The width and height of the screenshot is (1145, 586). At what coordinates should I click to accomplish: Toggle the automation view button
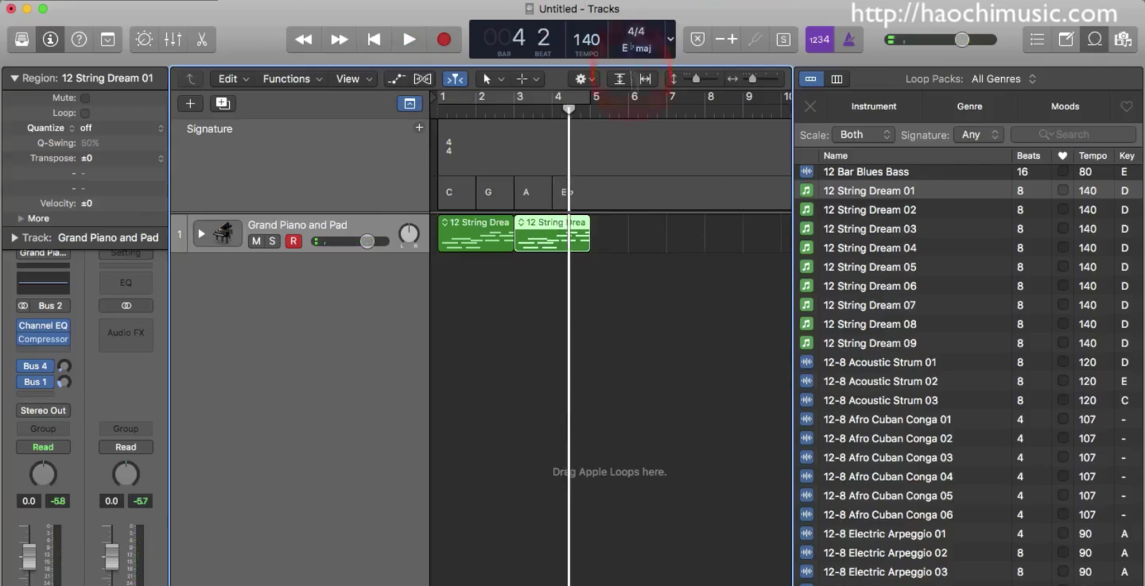[x=395, y=79]
